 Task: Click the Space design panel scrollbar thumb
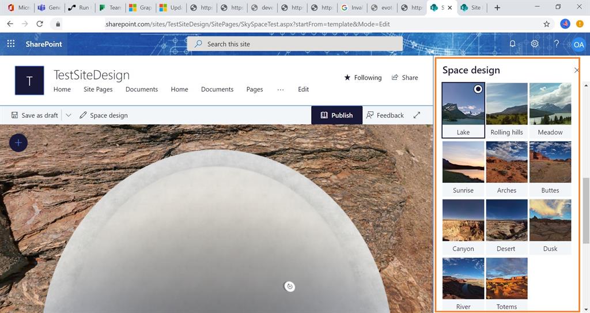(x=585, y=211)
